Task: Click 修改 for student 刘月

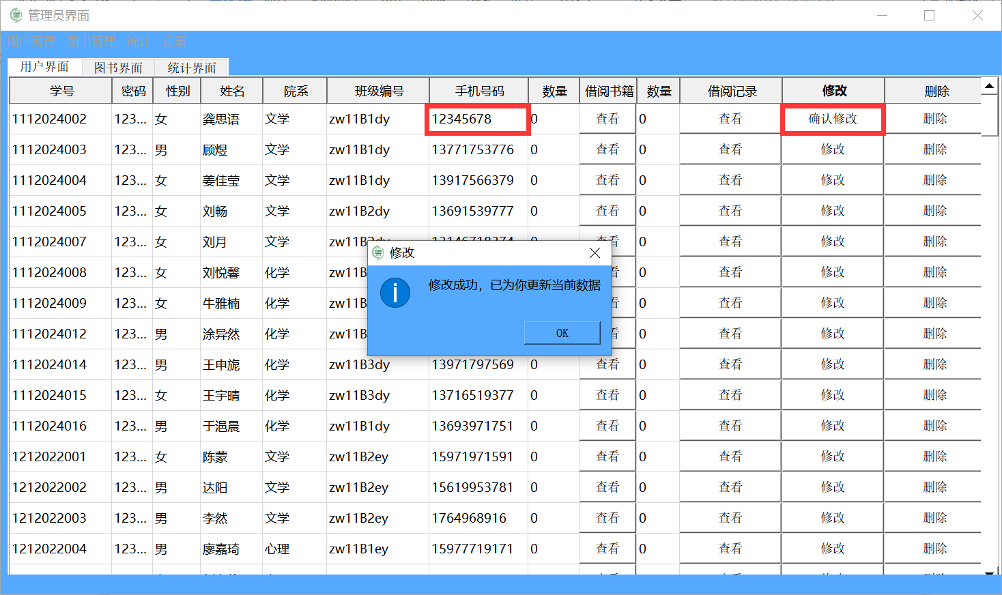Action: pyautogui.click(x=833, y=242)
